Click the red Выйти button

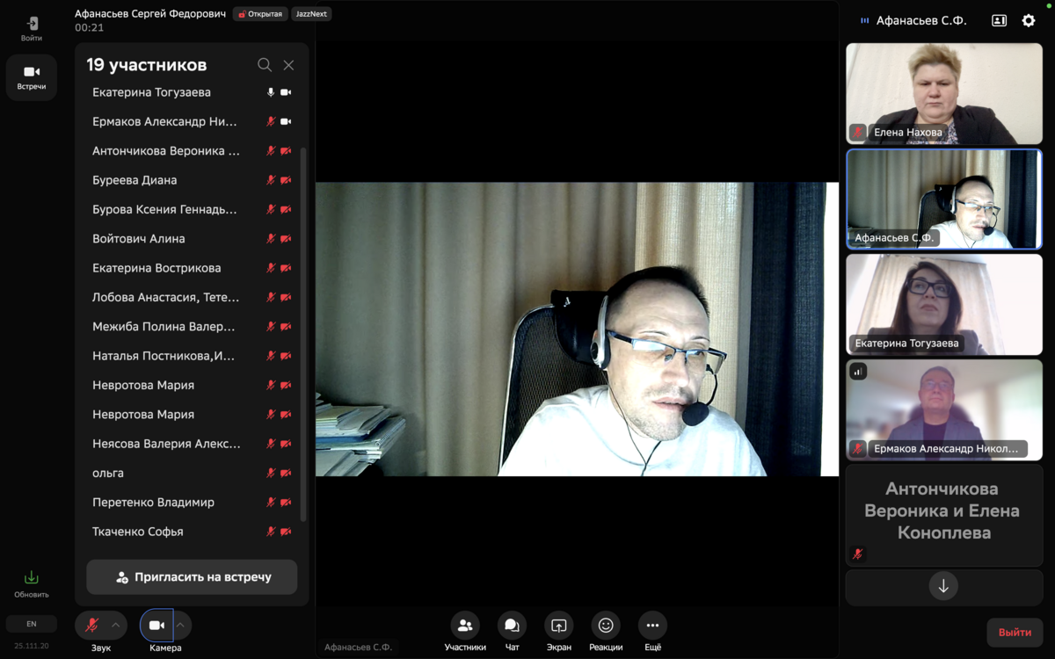[1015, 632]
